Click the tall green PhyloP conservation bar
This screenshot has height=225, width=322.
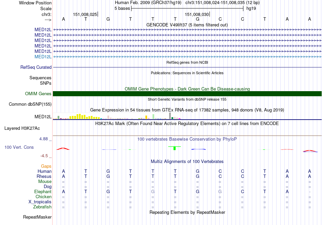pyautogui.click(x=175, y=148)
